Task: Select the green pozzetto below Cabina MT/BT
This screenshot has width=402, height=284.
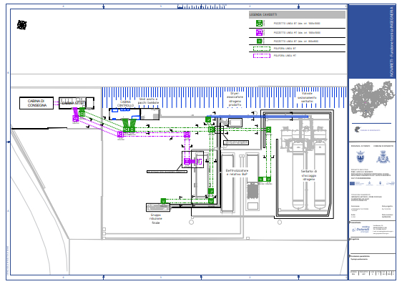Action: 82,114
